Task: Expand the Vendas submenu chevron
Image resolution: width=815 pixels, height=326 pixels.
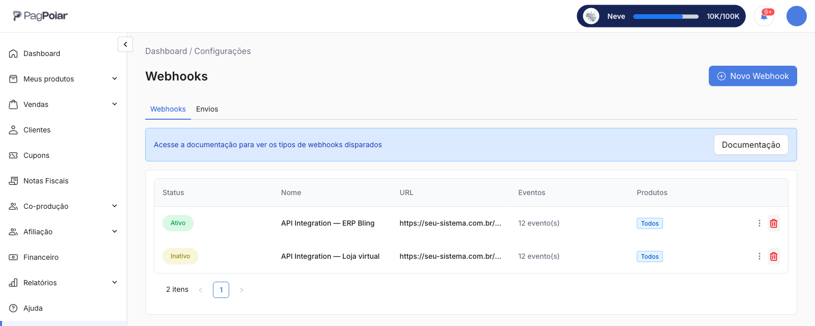Action: tap(115, 104)
